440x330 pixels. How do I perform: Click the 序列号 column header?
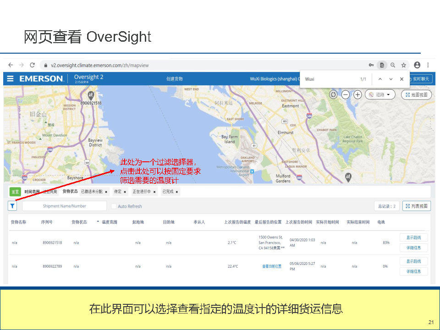click(47, 222)
